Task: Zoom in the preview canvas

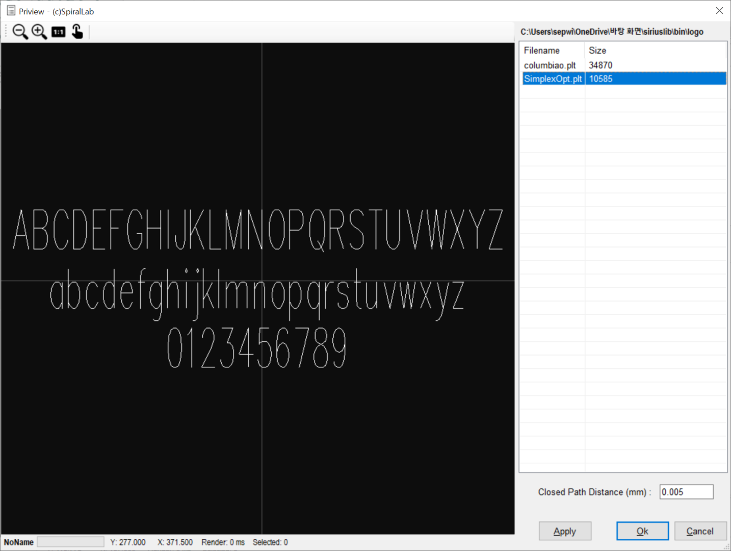Action: [x=39, y=32]
